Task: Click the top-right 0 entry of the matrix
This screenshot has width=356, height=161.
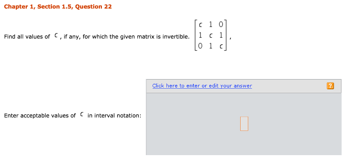Action: (x=221, y=25)
